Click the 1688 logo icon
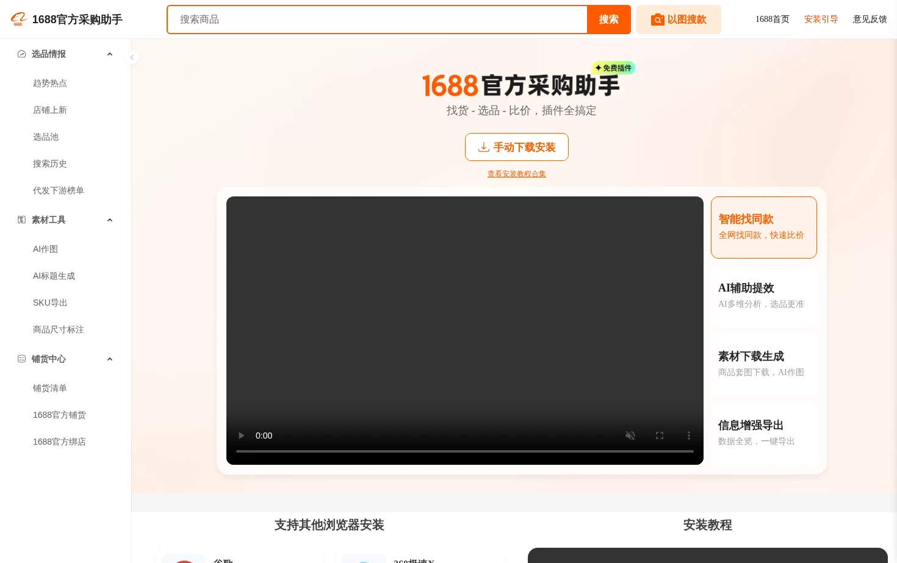The height and width of the screenshot is (563, 897). (18, 20)
